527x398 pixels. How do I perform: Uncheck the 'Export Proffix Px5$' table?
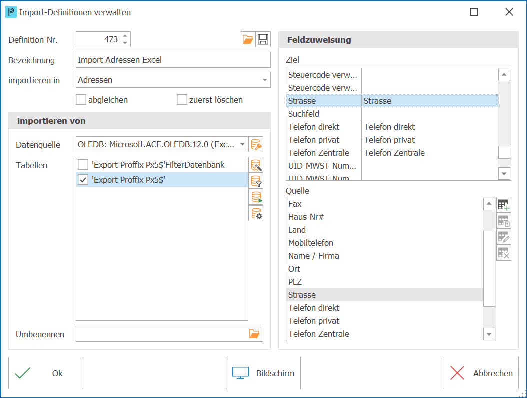click(83, 180)
